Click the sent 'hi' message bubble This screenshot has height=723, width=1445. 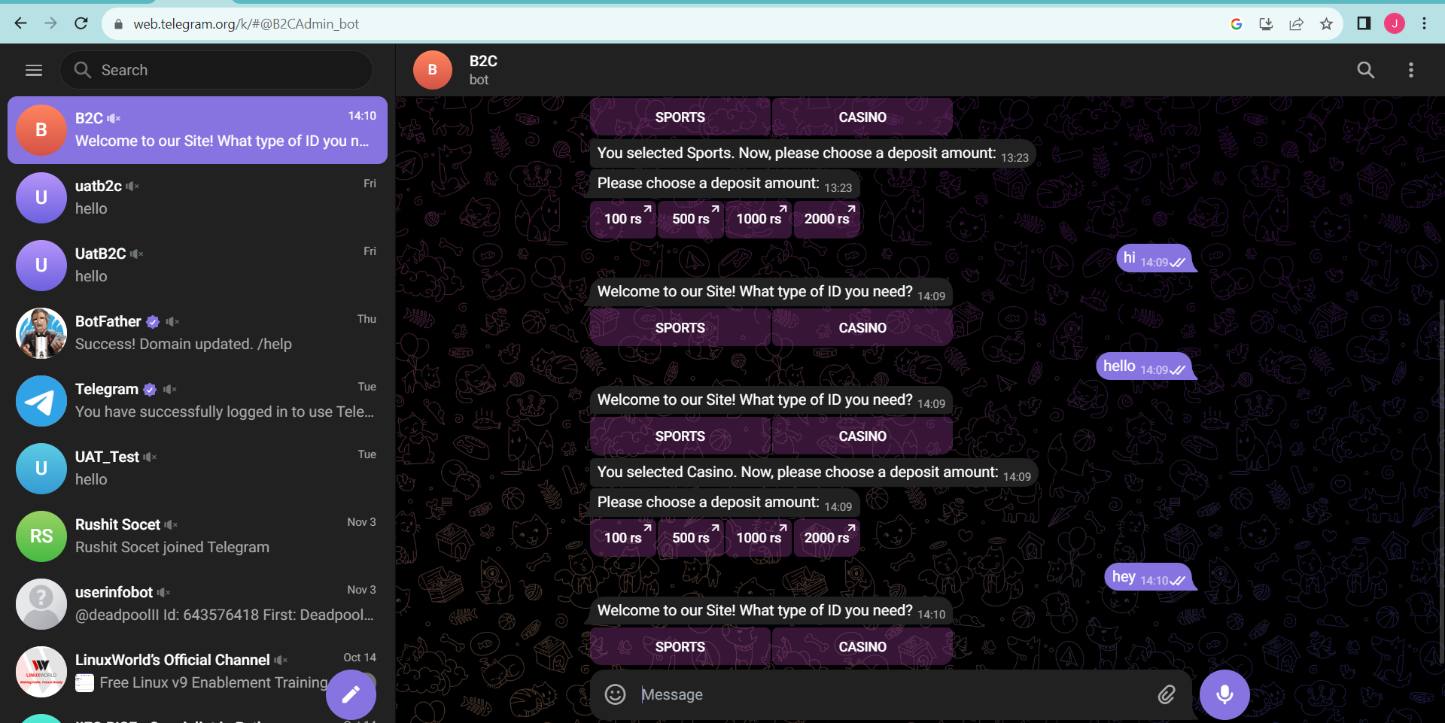click(x=1154, y=258)
